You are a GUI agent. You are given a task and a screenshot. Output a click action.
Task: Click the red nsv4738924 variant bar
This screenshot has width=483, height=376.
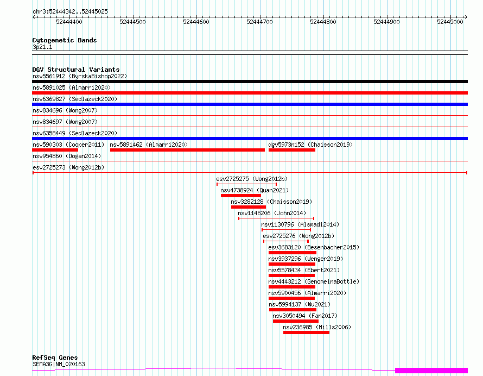click(x=241, y=196)
